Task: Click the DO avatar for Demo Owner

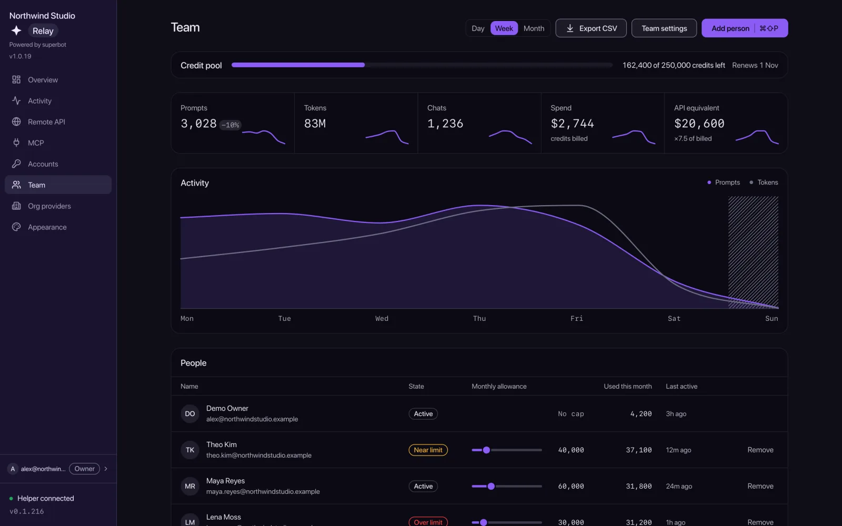Action: [190, 413]
